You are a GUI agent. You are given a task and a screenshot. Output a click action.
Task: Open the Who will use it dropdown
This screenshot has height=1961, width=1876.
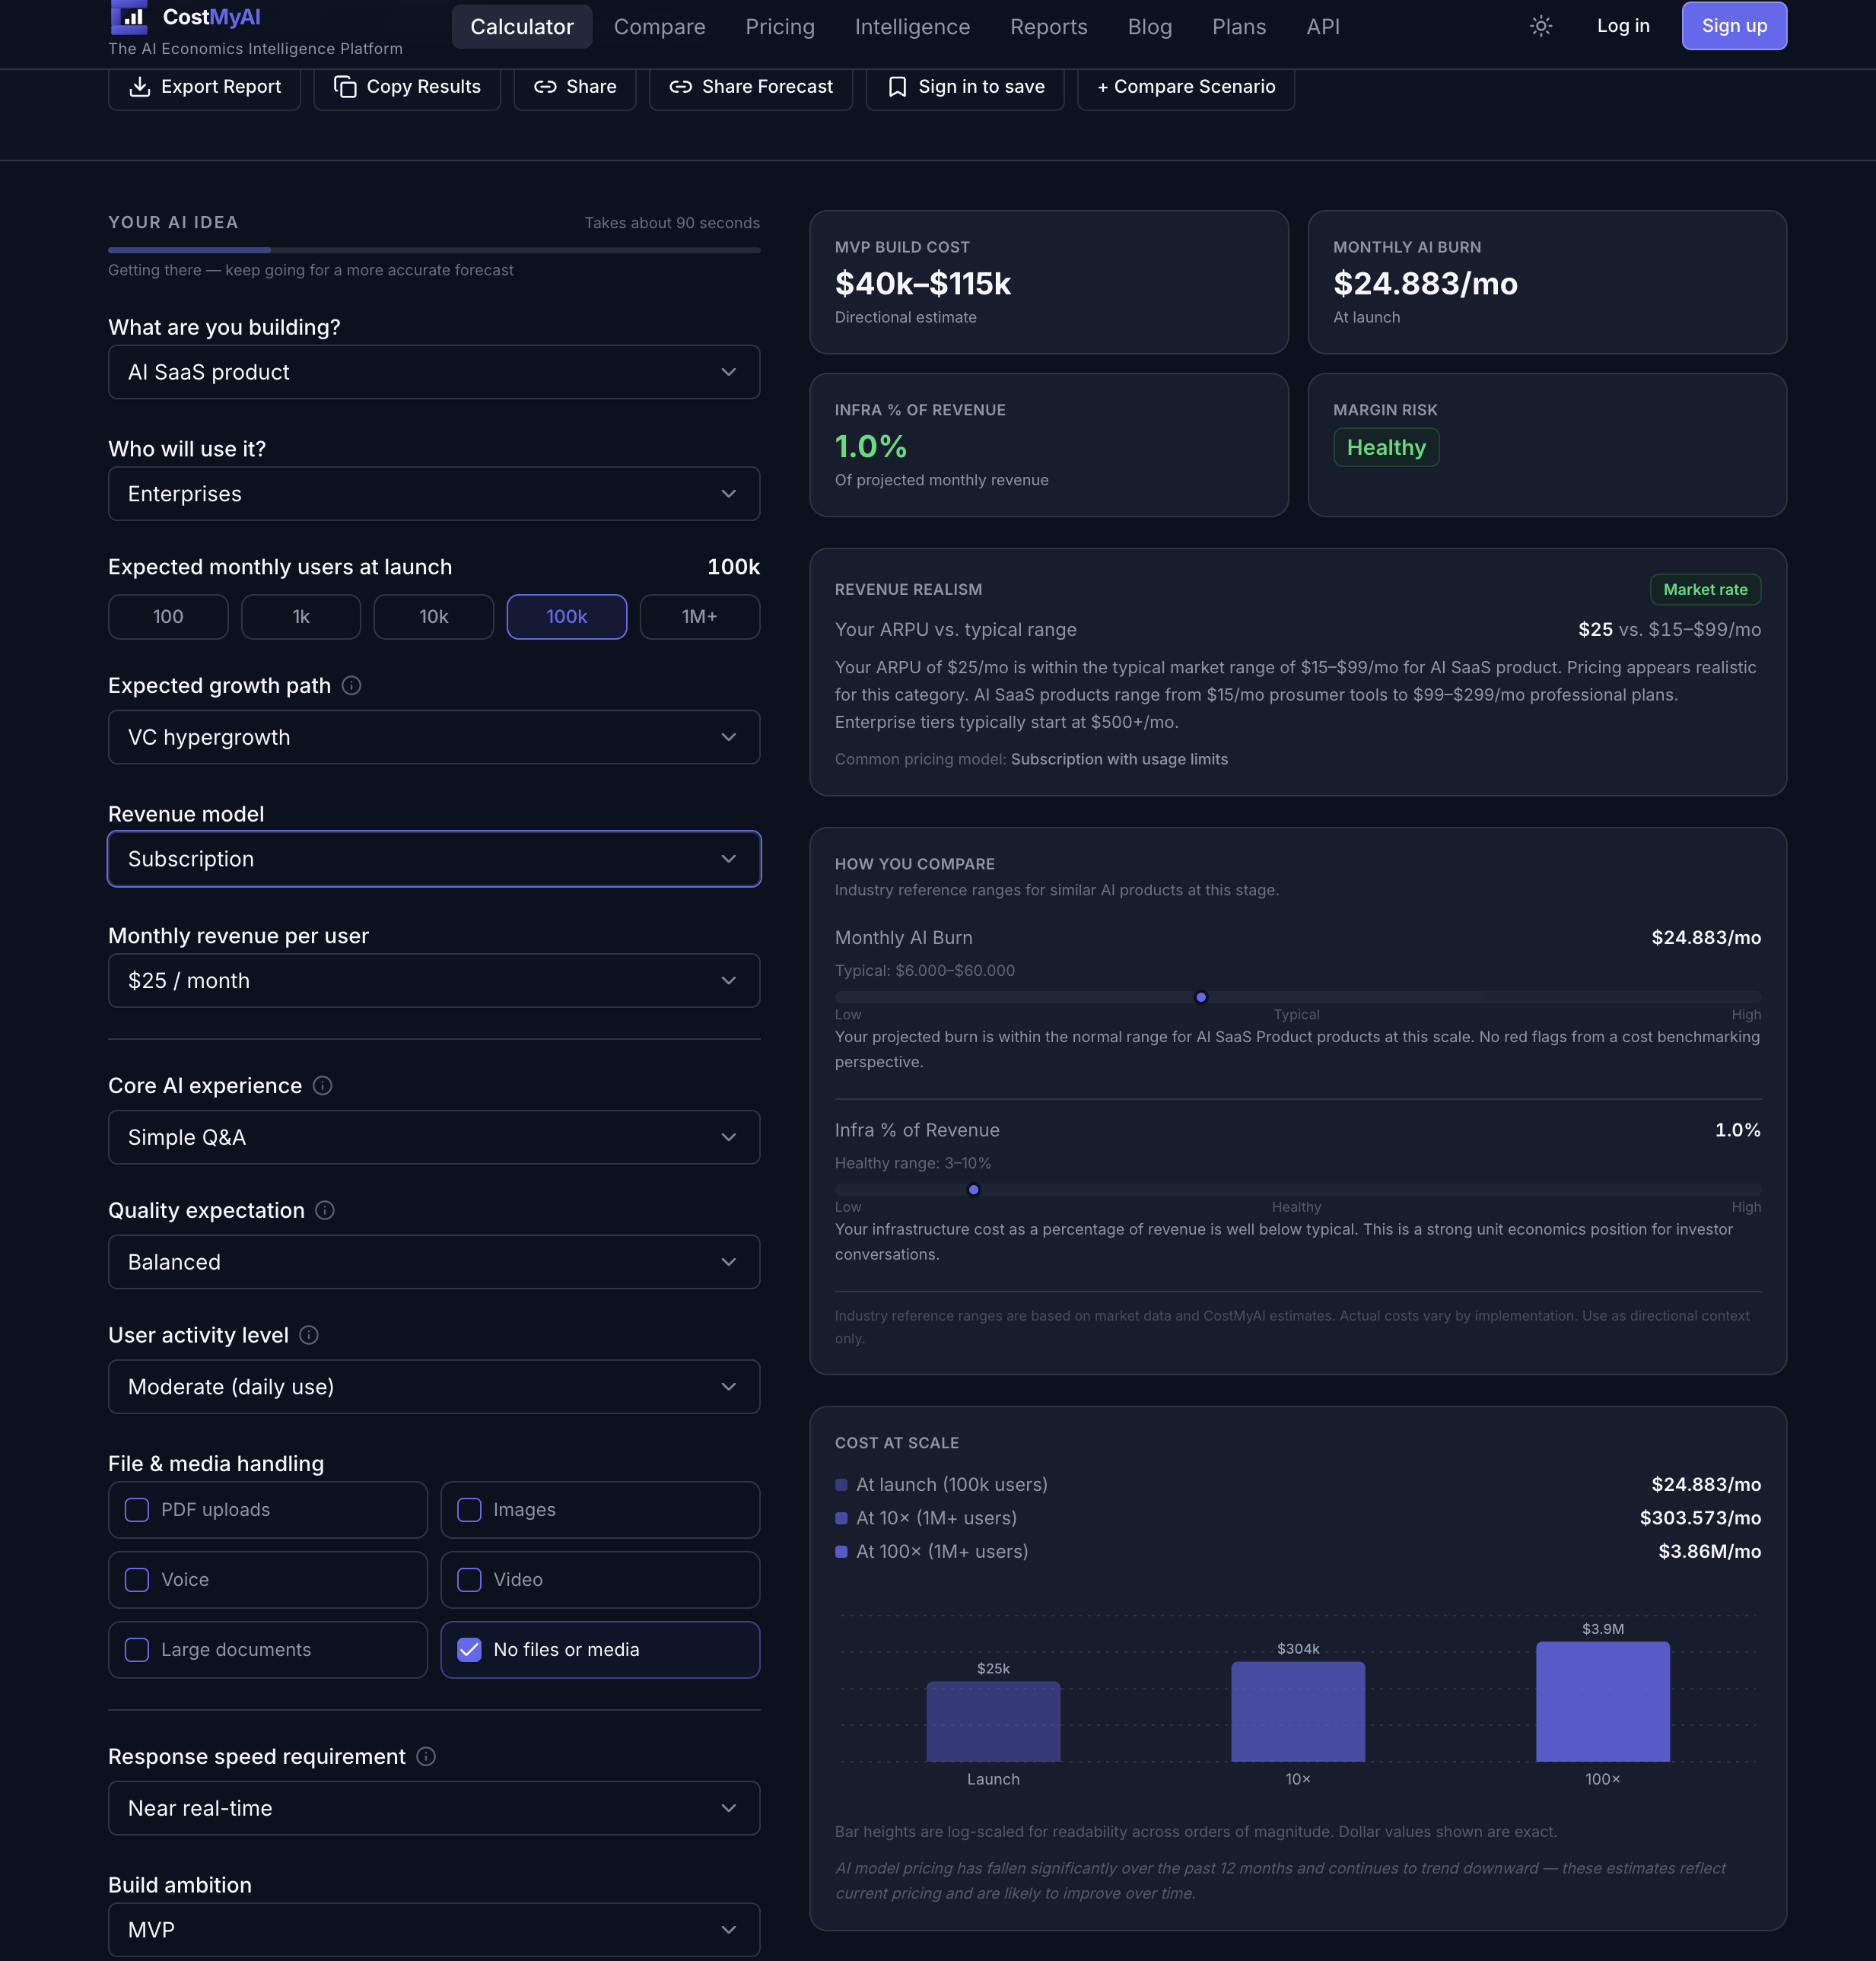434,494
